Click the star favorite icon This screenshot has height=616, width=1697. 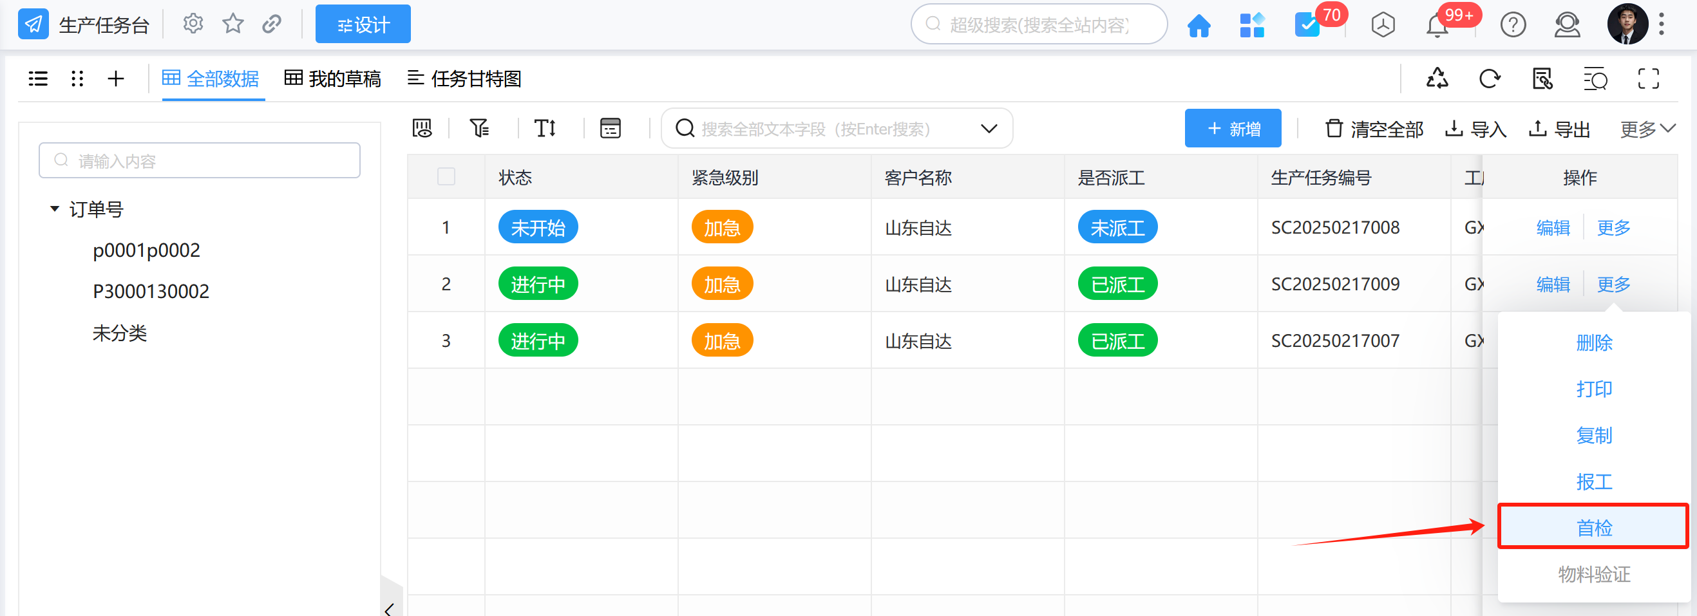232,24
